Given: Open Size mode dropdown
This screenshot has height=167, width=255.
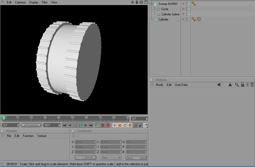Looking at the screenshot, I should pos(111,157).
